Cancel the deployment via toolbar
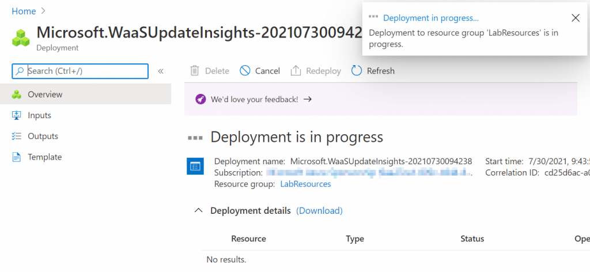The image size is (590, 272). [x=260, y=71]
